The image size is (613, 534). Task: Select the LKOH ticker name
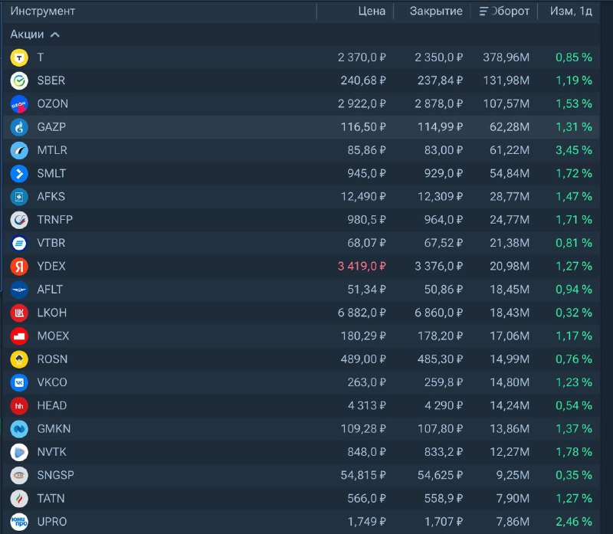(52, 313)
